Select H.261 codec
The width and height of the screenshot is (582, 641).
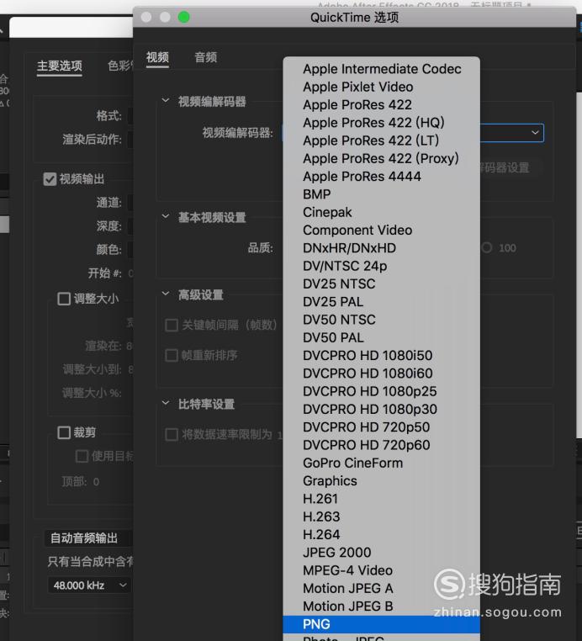(x=381, y=499)
